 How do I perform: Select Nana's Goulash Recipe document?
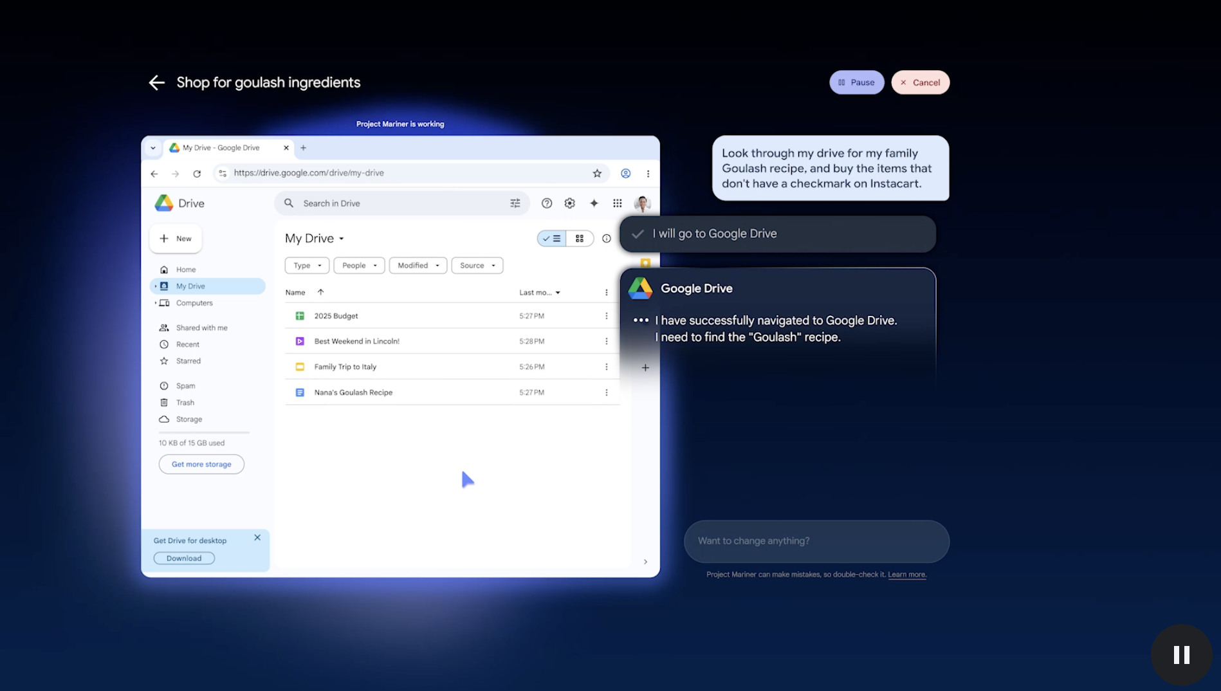[452, 392]
